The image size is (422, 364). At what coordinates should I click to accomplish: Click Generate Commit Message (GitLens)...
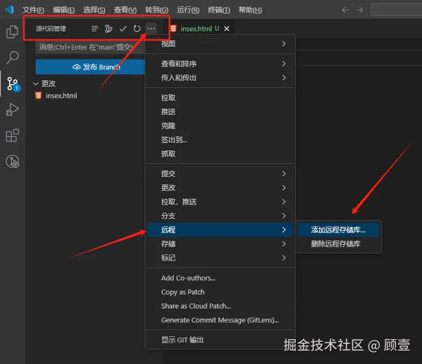220,320
